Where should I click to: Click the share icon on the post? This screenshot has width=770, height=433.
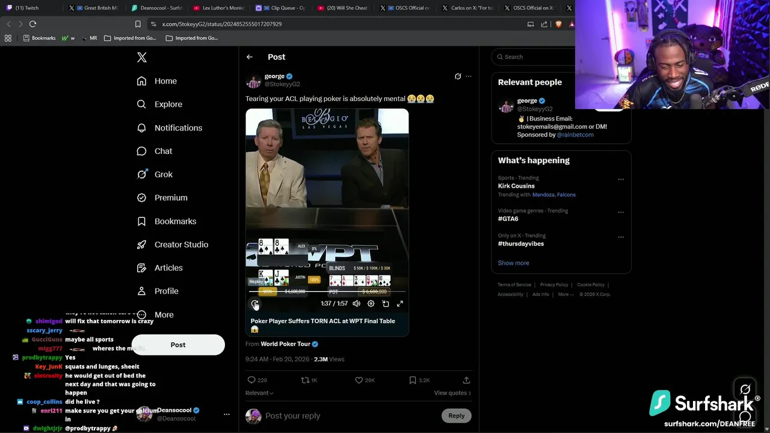point(466,380)
